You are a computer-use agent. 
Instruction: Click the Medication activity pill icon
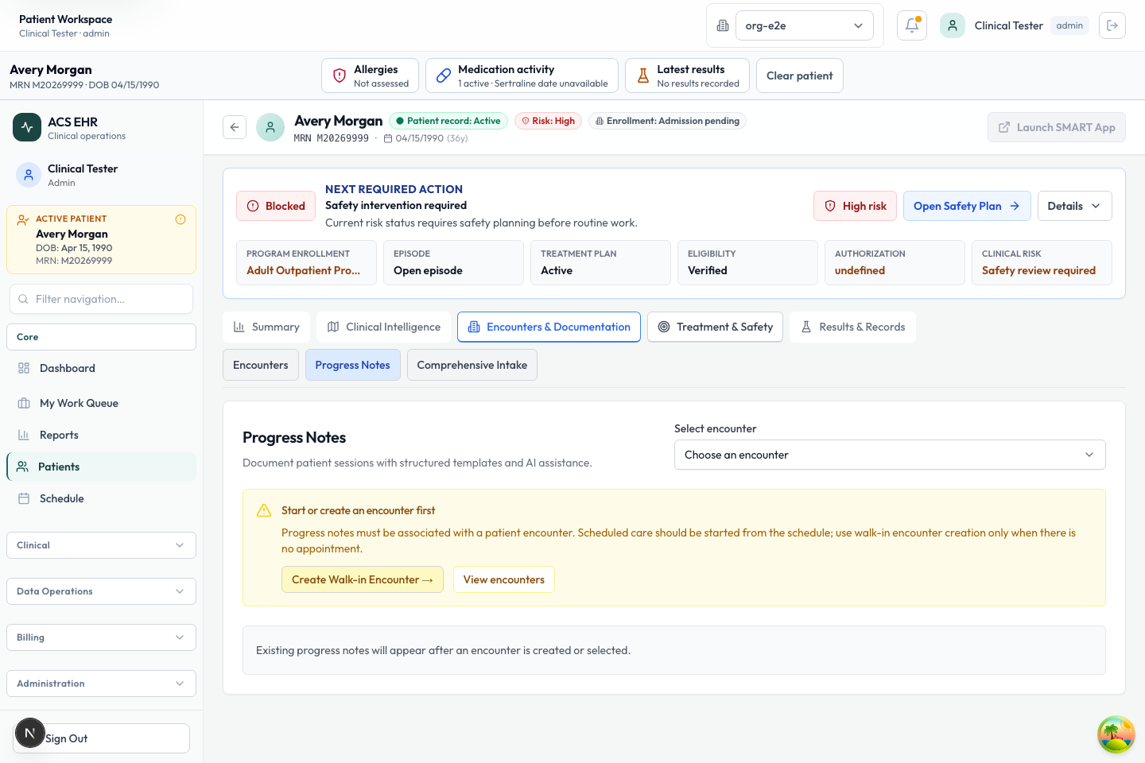coord(444,76)
